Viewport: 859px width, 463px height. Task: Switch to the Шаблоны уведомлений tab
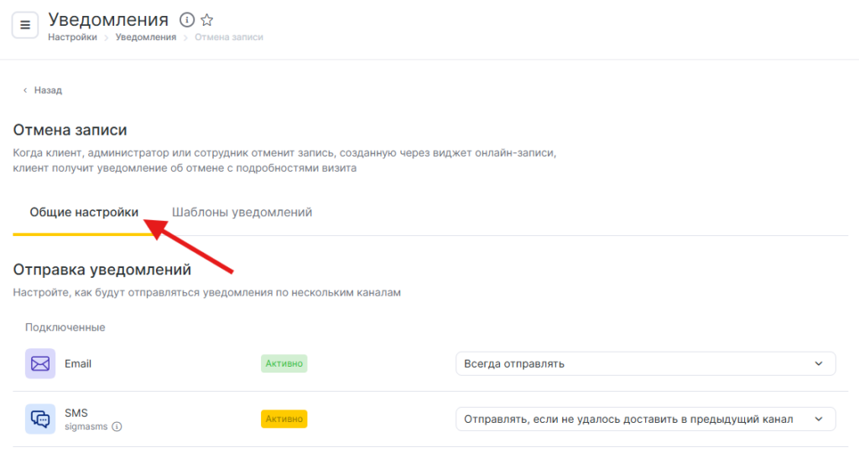(x=242, y=213)
